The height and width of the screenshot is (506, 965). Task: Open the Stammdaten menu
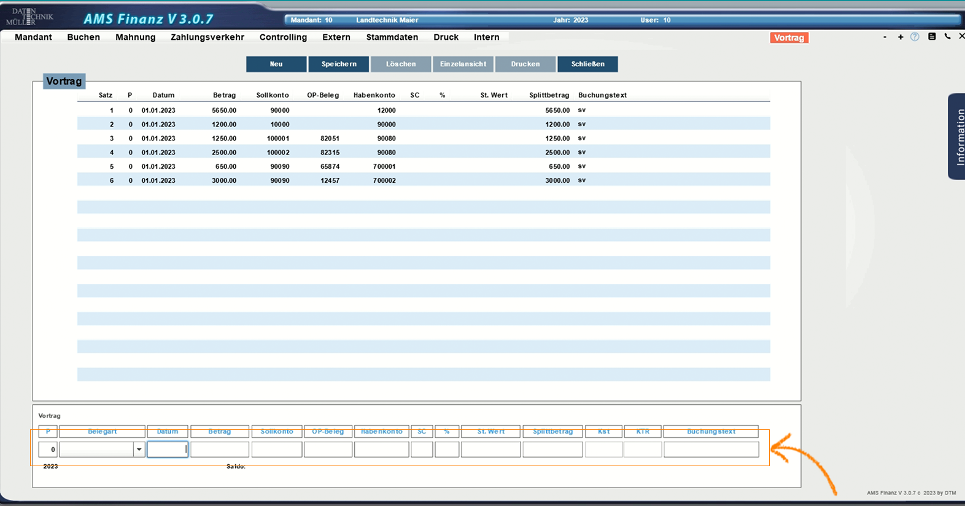[x=392, y=37]
